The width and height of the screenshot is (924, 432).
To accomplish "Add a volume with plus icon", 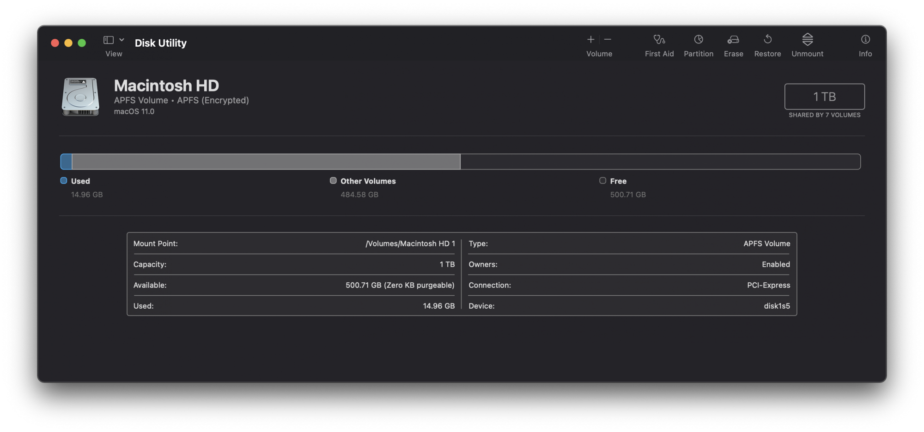I will tap(590, 40).
